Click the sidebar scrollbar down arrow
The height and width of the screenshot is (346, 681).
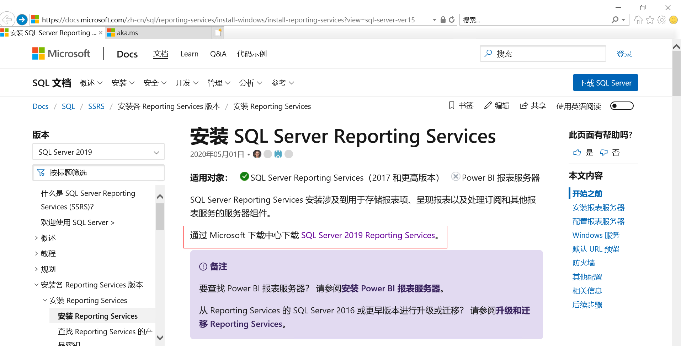click(x=160, y=338)
